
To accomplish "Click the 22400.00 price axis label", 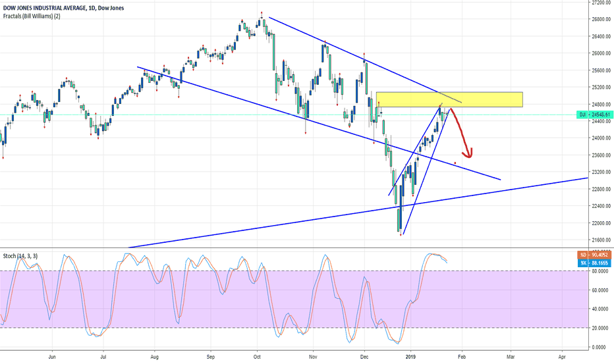I will [601, 206].
